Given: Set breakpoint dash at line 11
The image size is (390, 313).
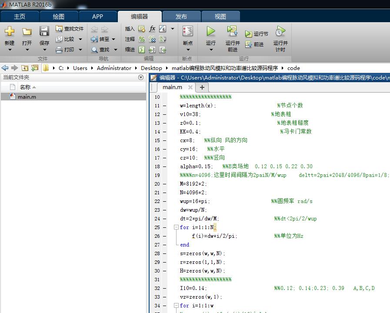Looking at the screenshot, I should [x=165, y=106].
